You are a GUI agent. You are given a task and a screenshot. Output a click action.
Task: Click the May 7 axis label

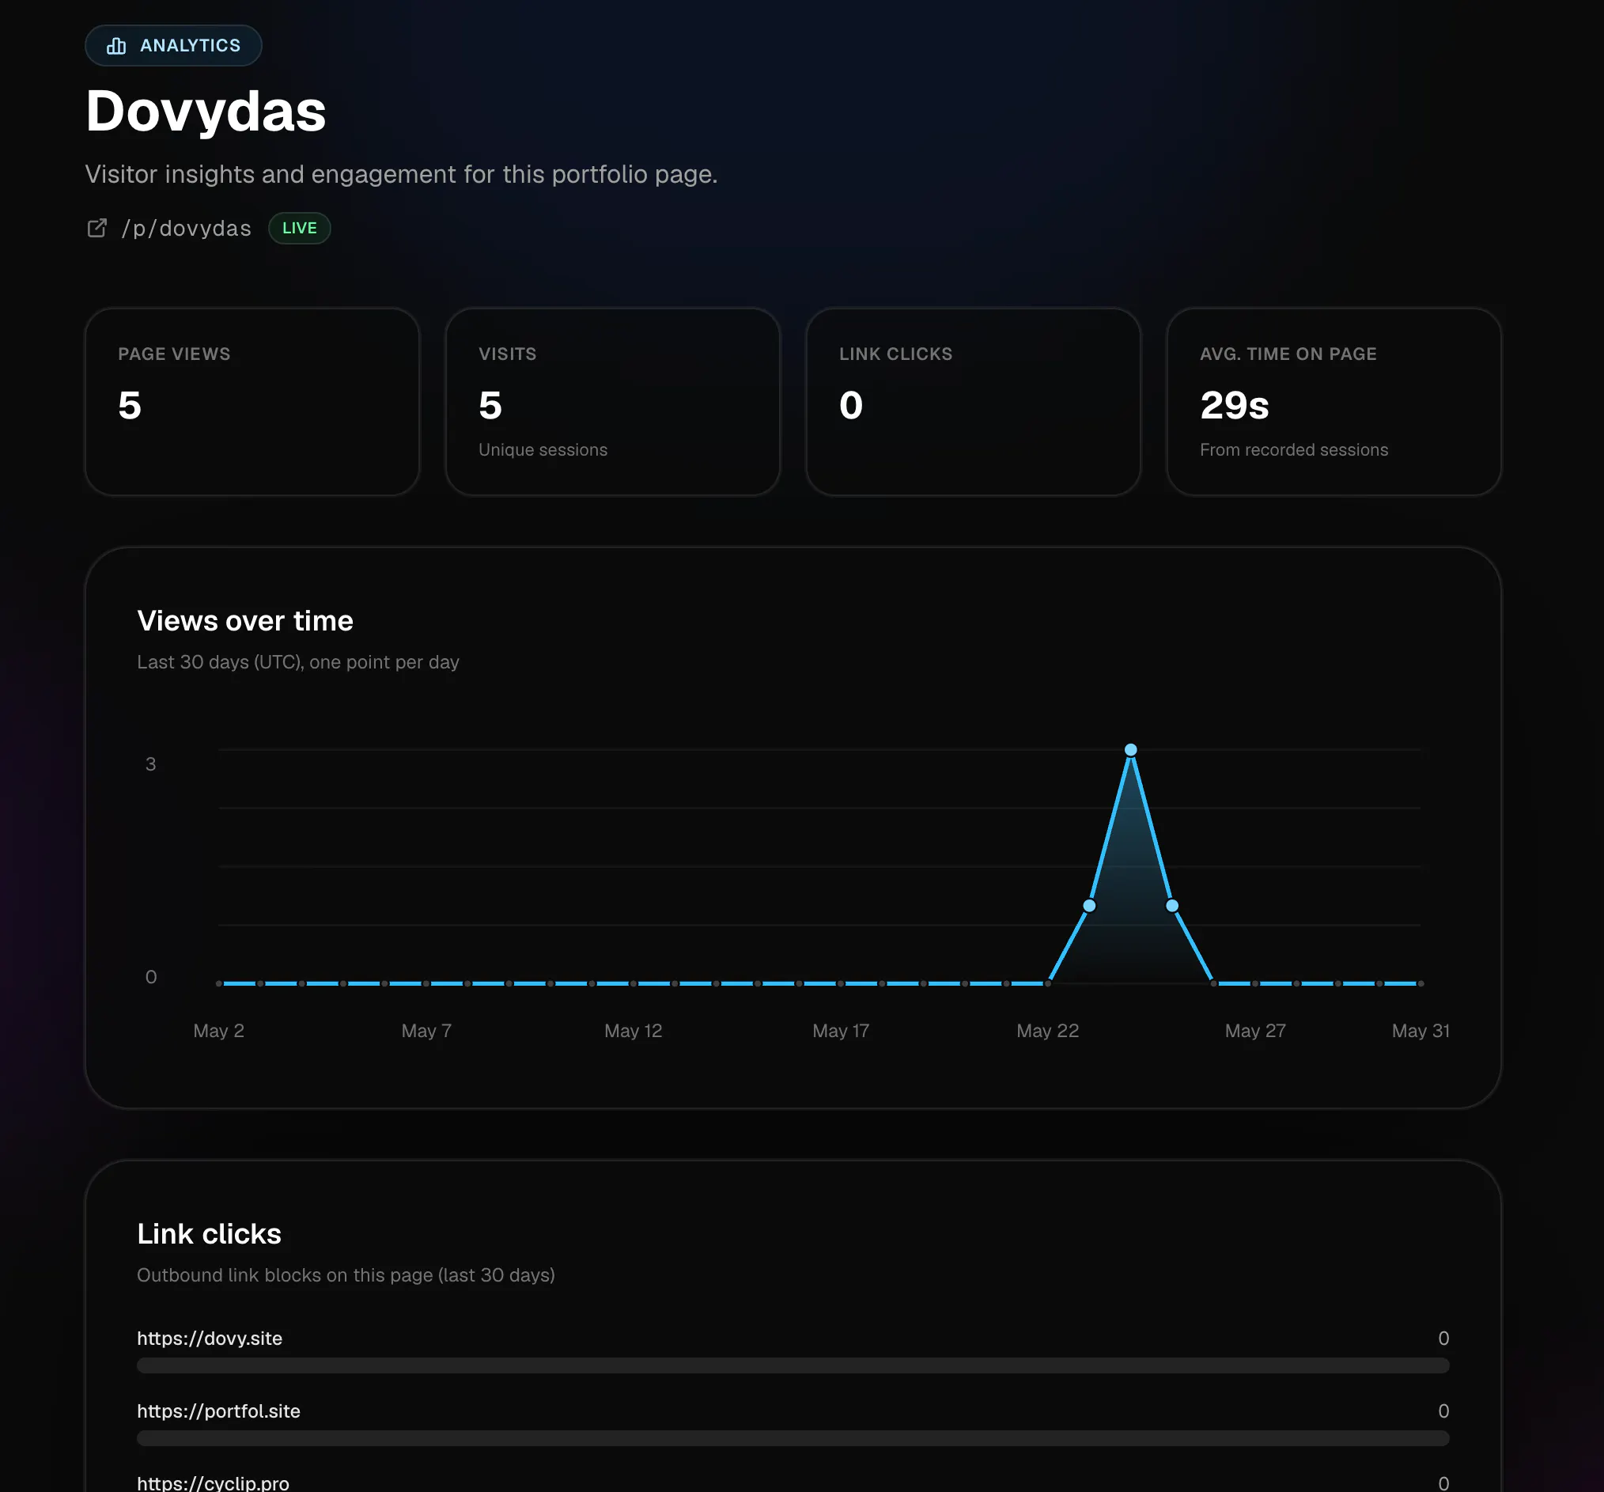tap(426, 1032)
